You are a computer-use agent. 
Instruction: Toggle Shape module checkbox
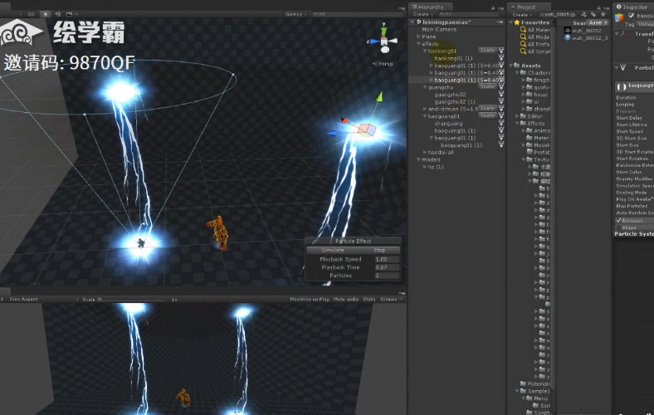pos(618,227)
